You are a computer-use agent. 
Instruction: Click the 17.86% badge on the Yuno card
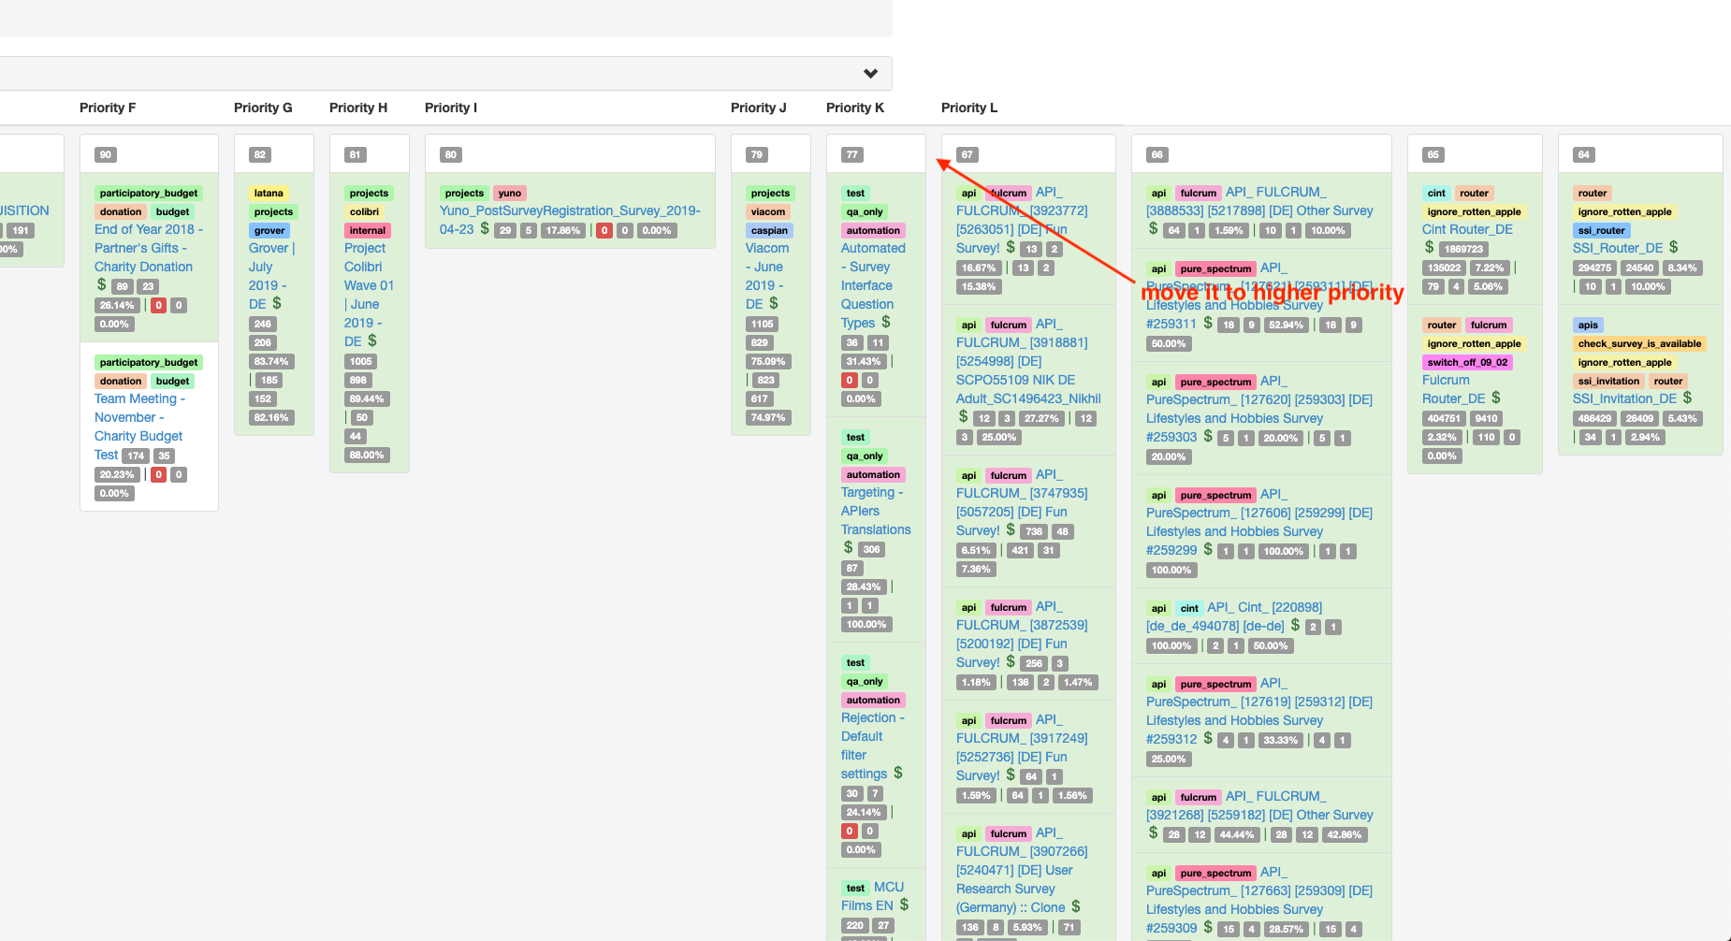(x=563, y=230)
